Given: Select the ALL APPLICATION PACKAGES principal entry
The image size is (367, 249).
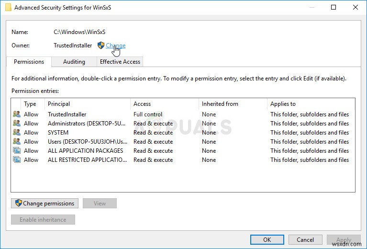Looking at the screenshot, I should click(86, 151).
